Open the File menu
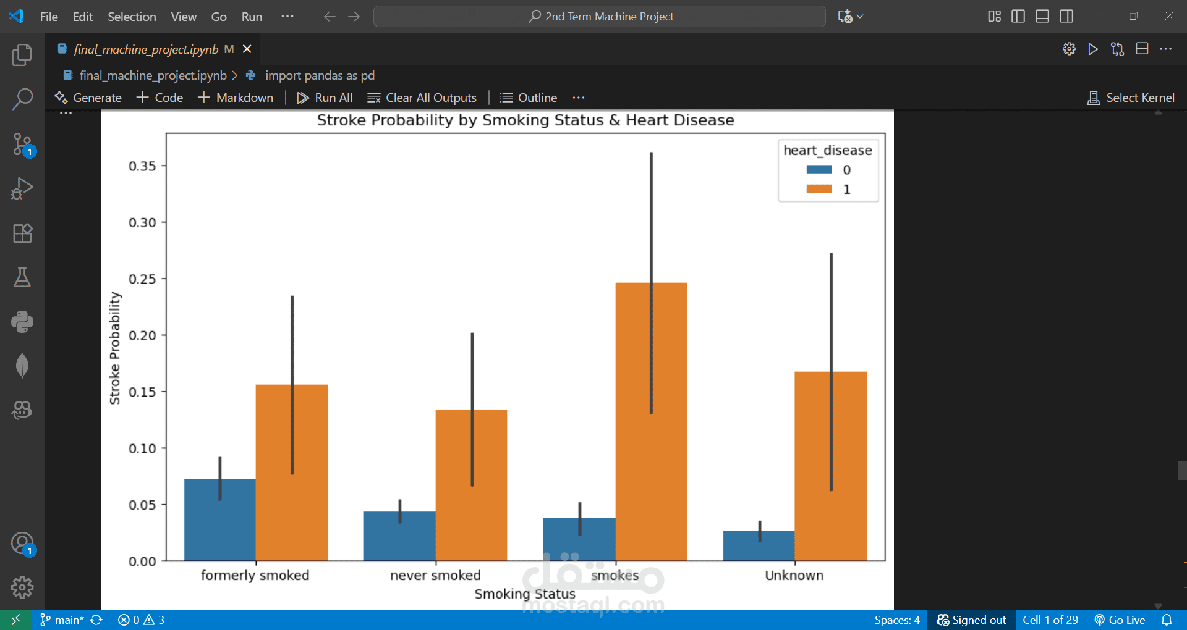The image size is (1187, 630). pos(49,17)
